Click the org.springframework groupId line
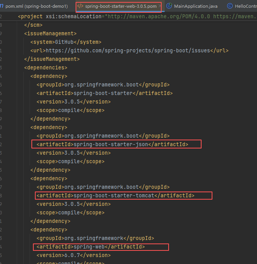 click(95, 238)
